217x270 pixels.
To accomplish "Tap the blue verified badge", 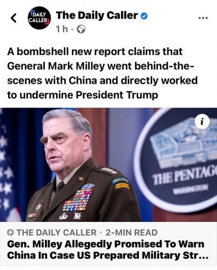I will 144,16.
